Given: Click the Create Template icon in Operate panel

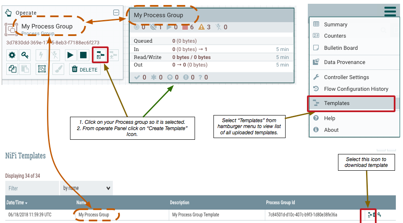Looking at the screenshot, I should 100,55.
